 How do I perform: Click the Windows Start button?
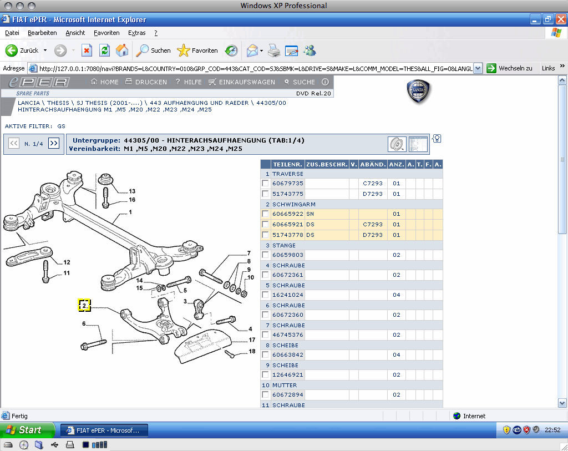tap(27, 430)
